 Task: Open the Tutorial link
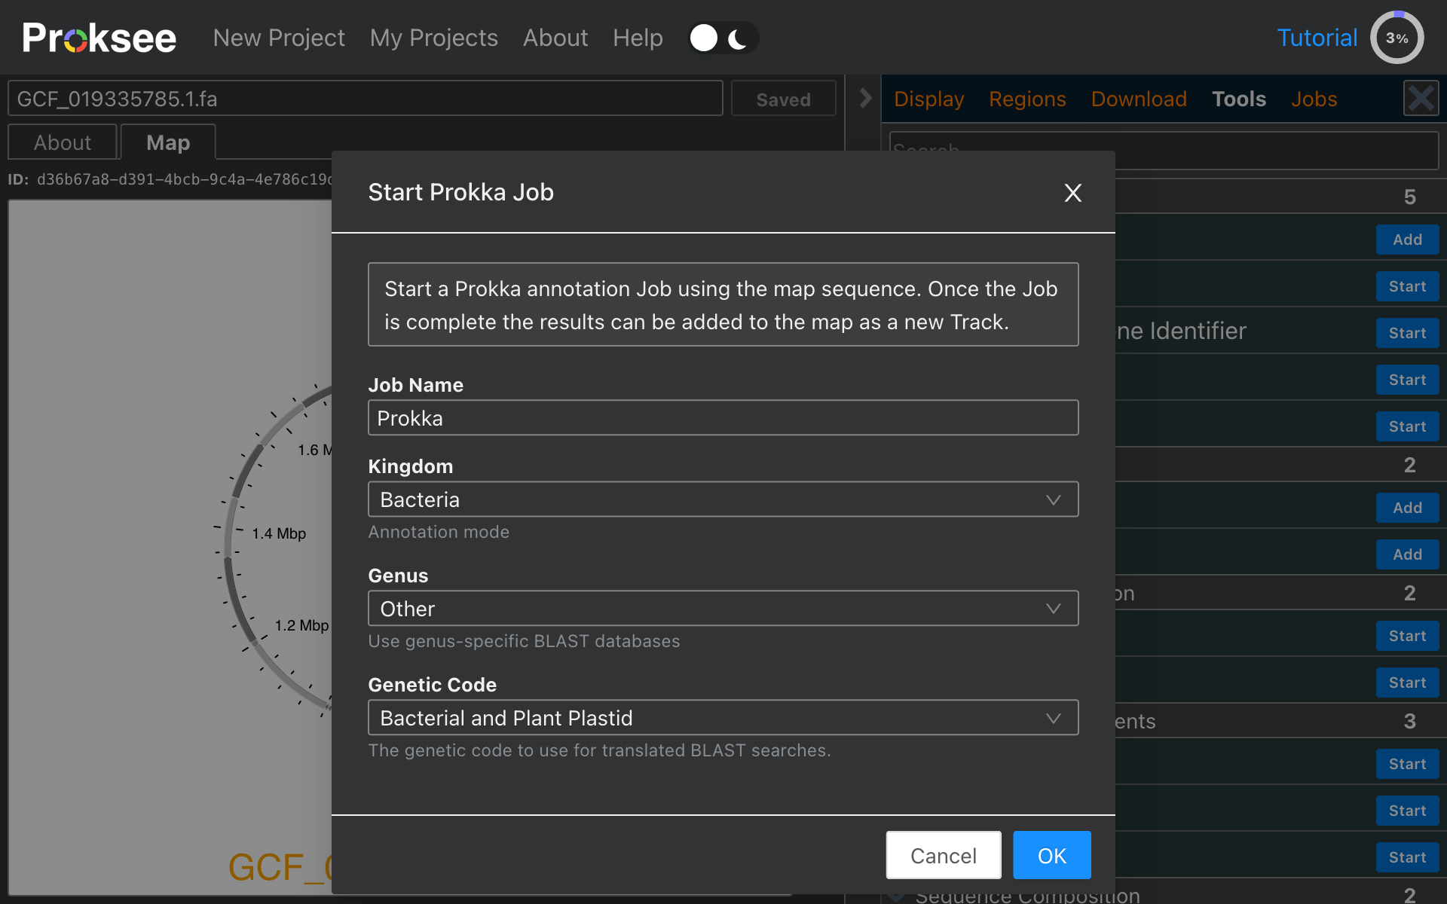point(1317,38)
